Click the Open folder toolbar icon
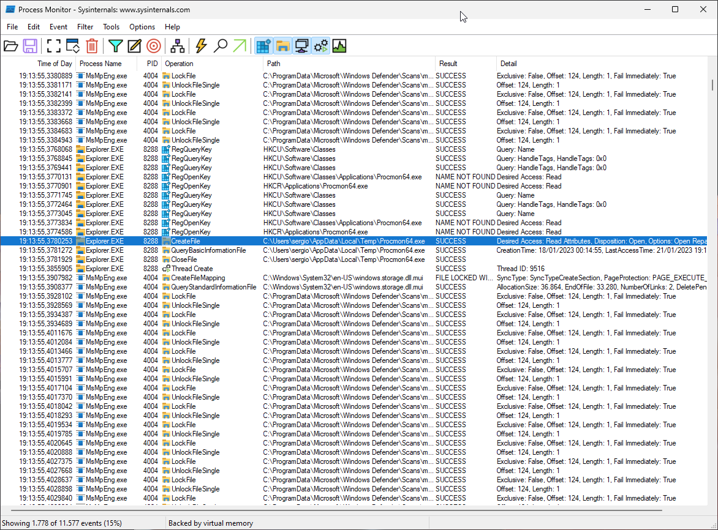The height and width of the screenshot is (530, 718). click(10, 46)
